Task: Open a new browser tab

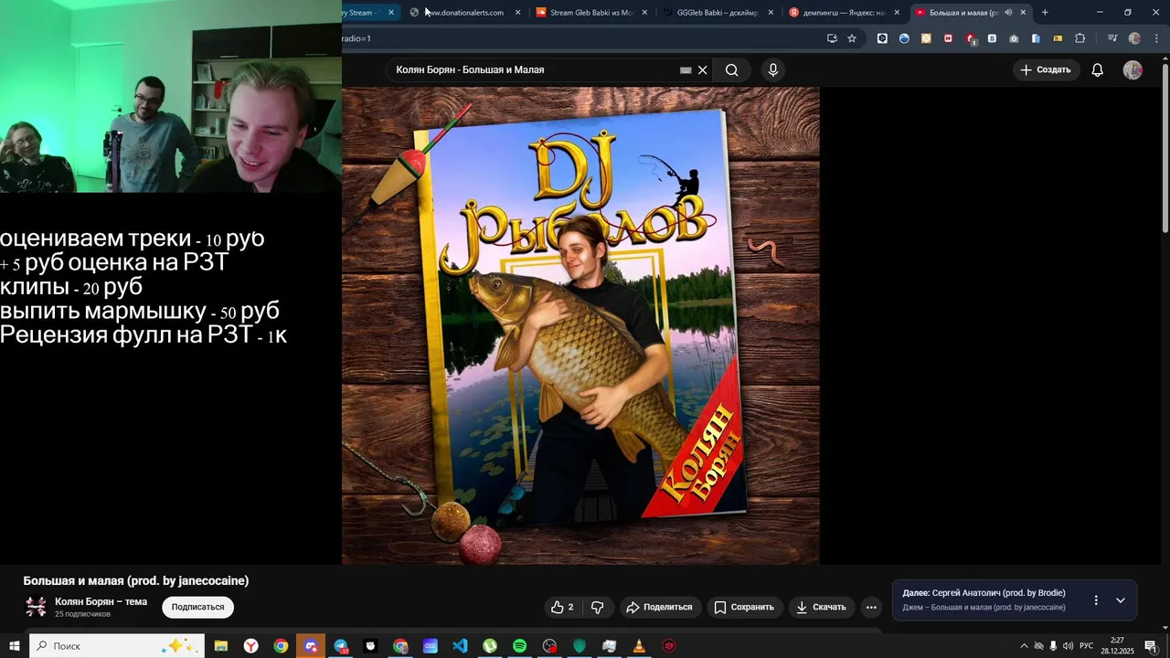Action: (x=1045, y=13)
